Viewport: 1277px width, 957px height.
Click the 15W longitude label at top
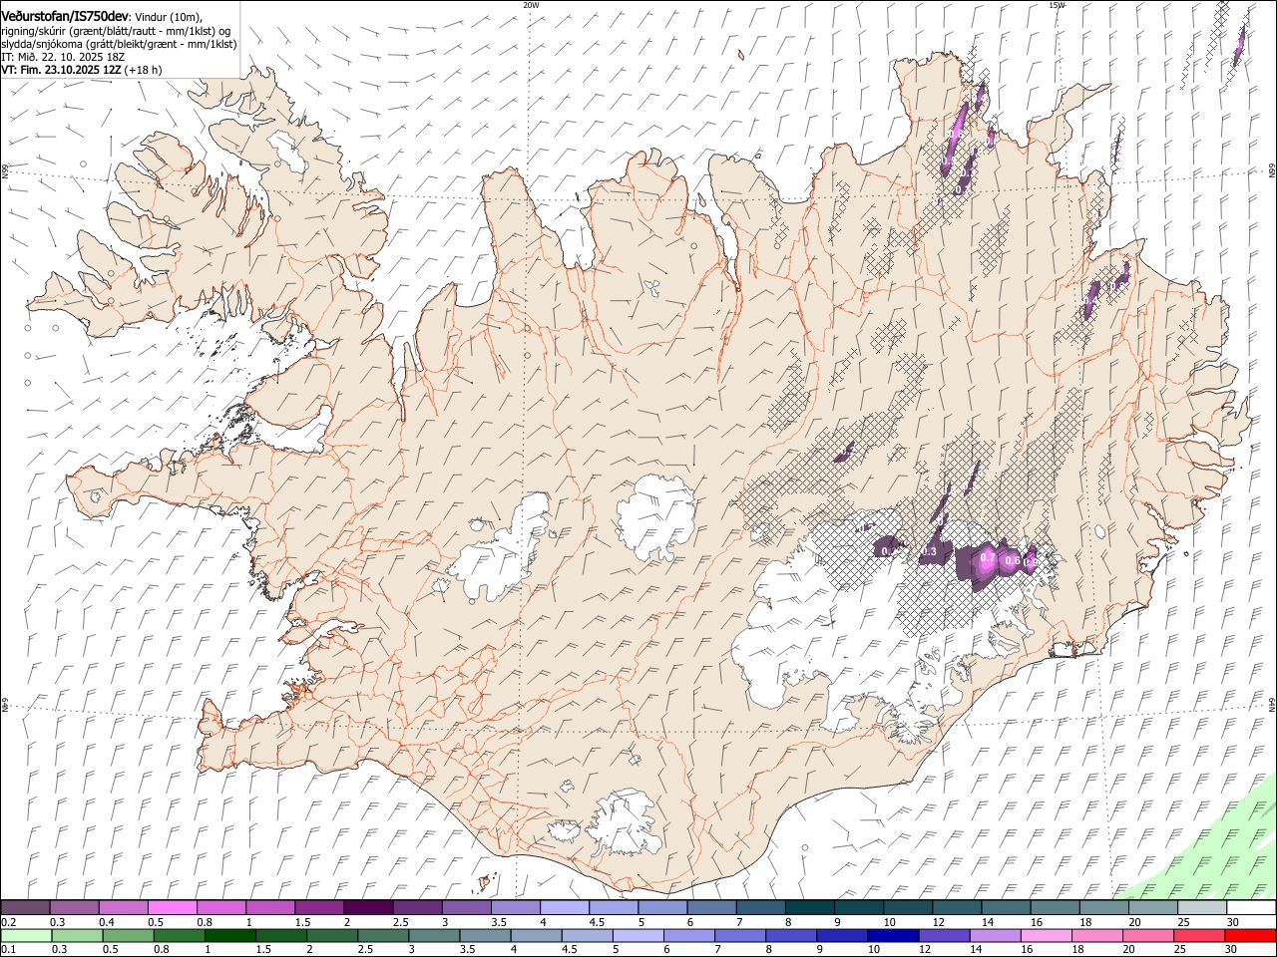[1057, 5]
